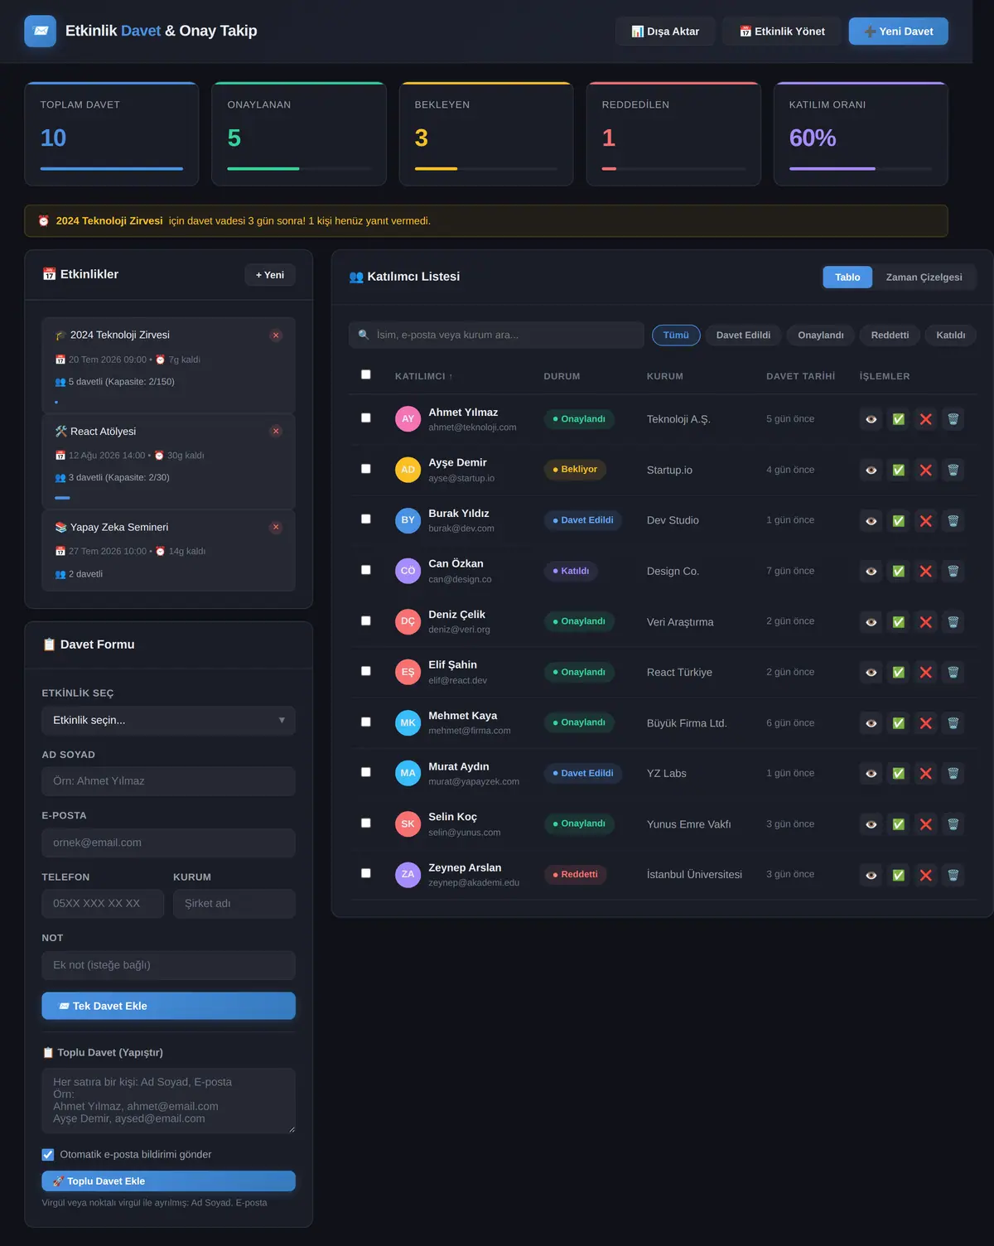This screenshot has height=1246, width=994.
Task: Click the Ad Soyad input field
Action: (x=168, y=781)
